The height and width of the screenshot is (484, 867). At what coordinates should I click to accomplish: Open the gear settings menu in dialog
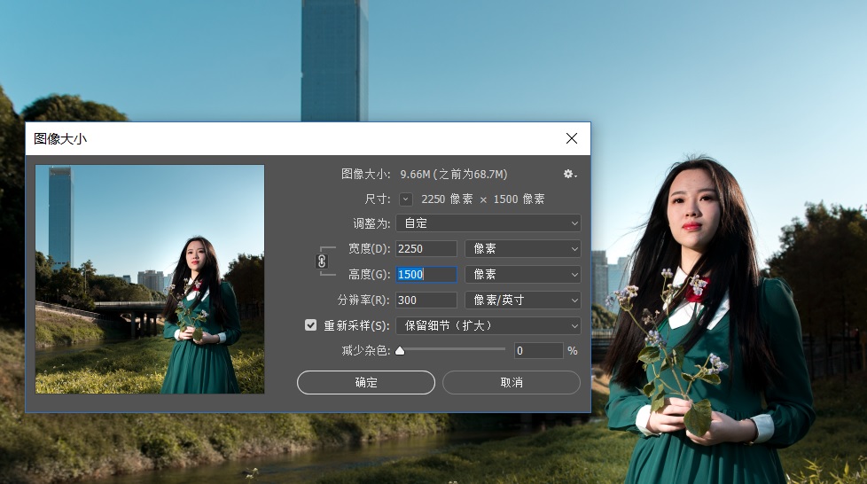(x=569, y=175)
